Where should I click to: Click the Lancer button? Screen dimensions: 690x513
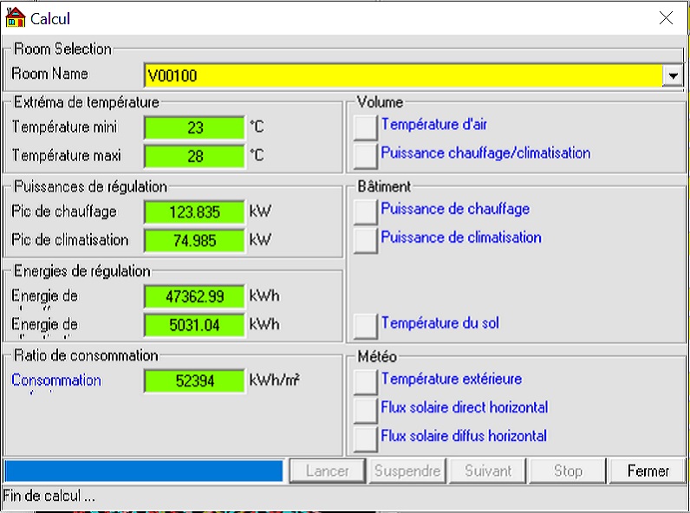coord(327,471)
